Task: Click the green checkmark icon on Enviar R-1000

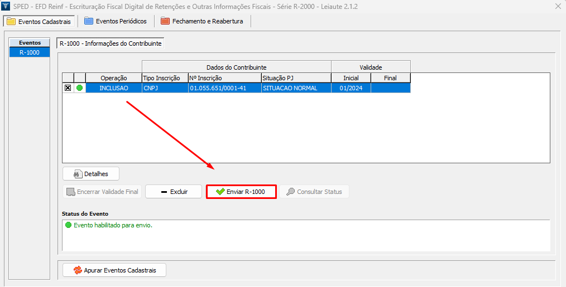Action: [x=220, y=192]
